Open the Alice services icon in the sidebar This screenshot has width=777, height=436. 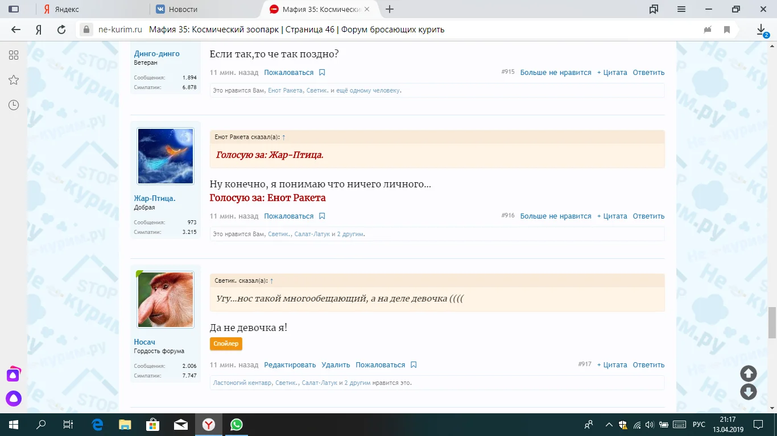coord(13,375)
